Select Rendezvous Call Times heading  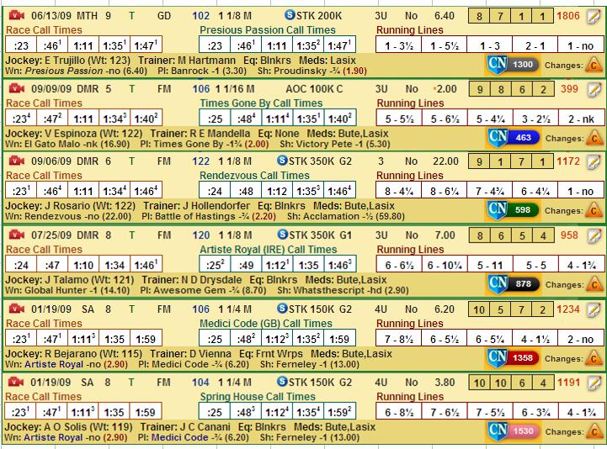coord(254,176)
